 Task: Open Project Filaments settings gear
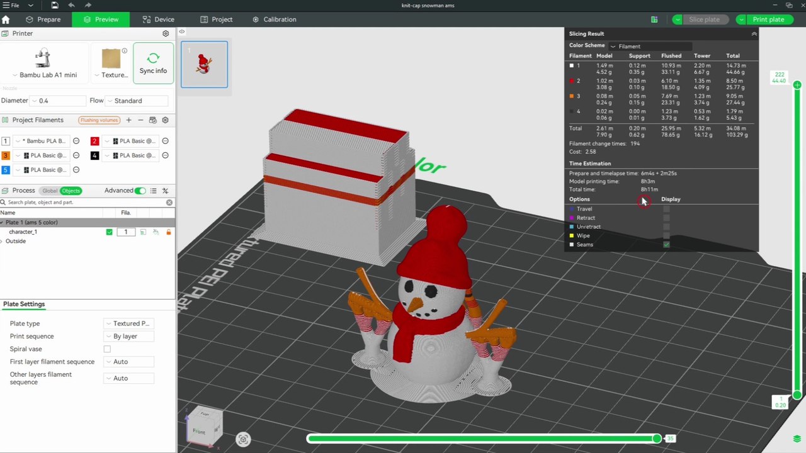[x=166, y=120]
